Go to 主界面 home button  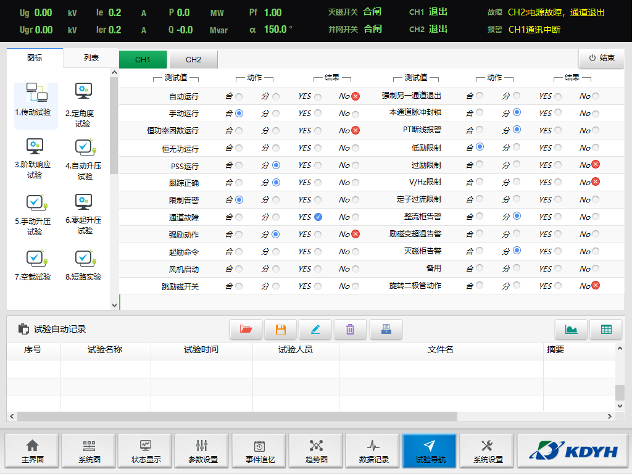point(32,452)
